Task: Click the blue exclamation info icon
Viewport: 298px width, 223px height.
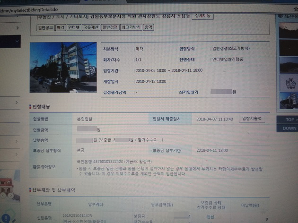Action: (x=6, y=218)
